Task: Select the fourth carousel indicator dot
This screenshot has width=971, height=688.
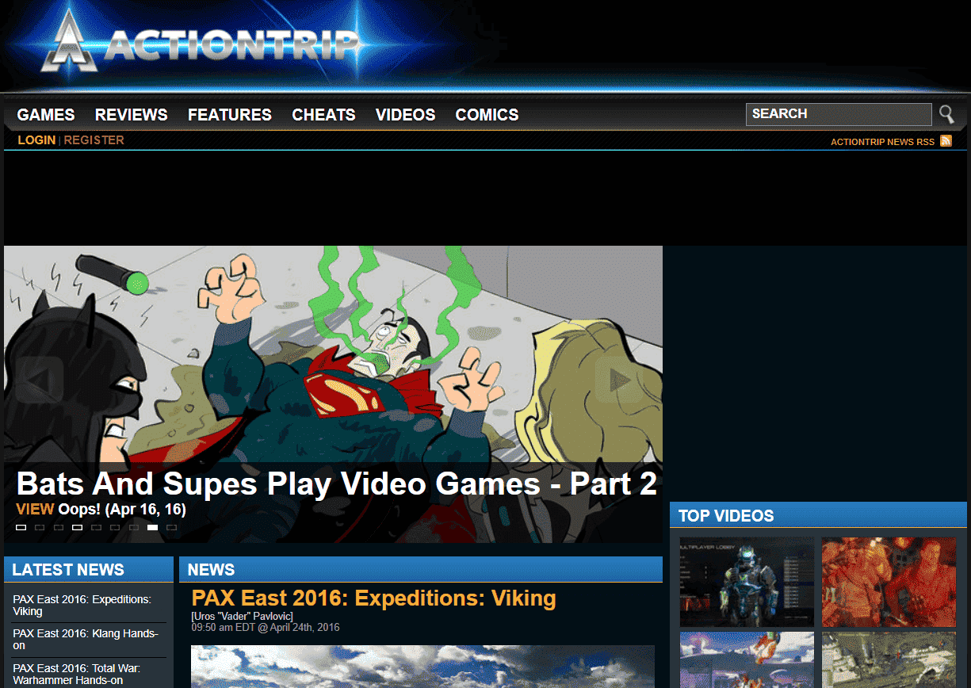Action: point(78,527)
